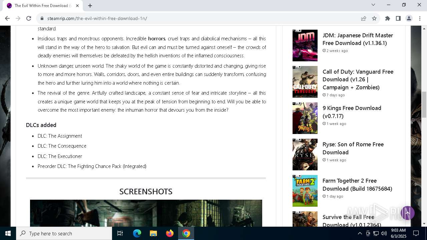The image size is (427, 240).
Task: Click the browser forward arrow
Action: pos(18,18)
